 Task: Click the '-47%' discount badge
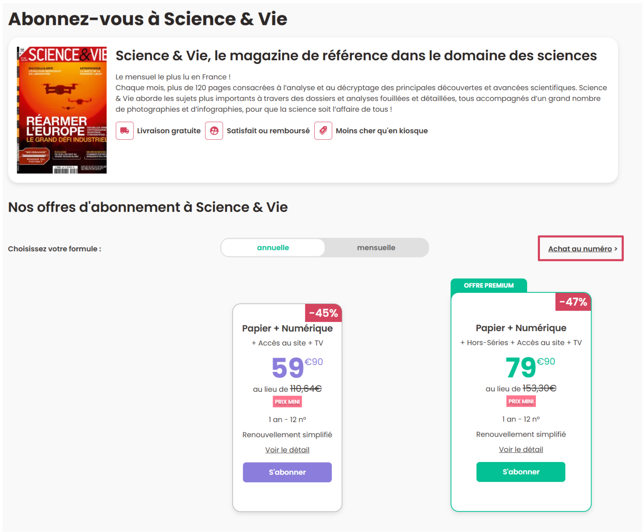573,302
